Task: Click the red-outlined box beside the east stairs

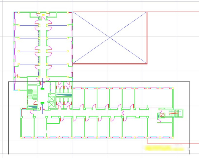Action: click(162, 115)
